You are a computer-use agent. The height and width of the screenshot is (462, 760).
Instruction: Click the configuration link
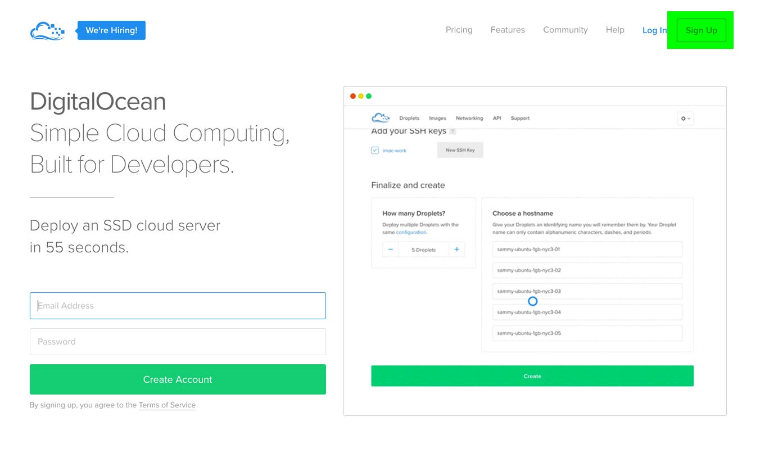tap(411, 232)
